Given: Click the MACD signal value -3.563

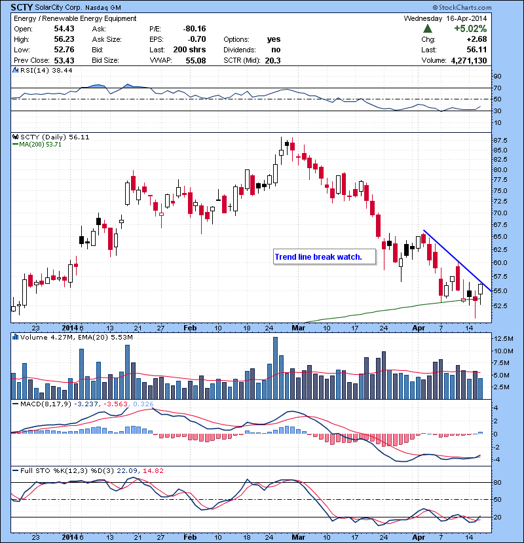Looking at the screenshot, I should tap(115, 404).
